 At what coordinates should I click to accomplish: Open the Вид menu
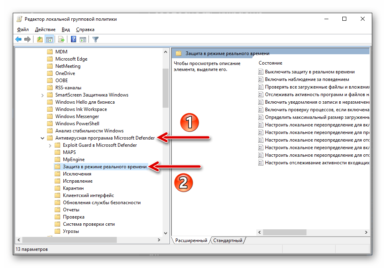click(x=65, y=30)
